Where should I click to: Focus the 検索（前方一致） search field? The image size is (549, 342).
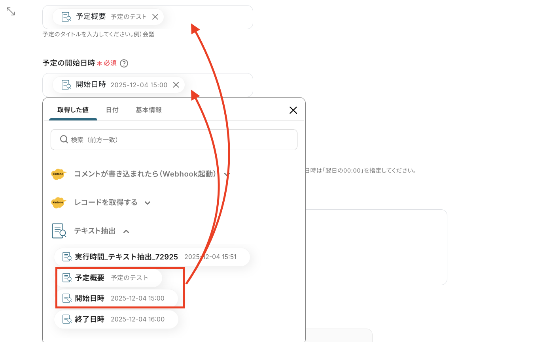[x=174, y=139]
